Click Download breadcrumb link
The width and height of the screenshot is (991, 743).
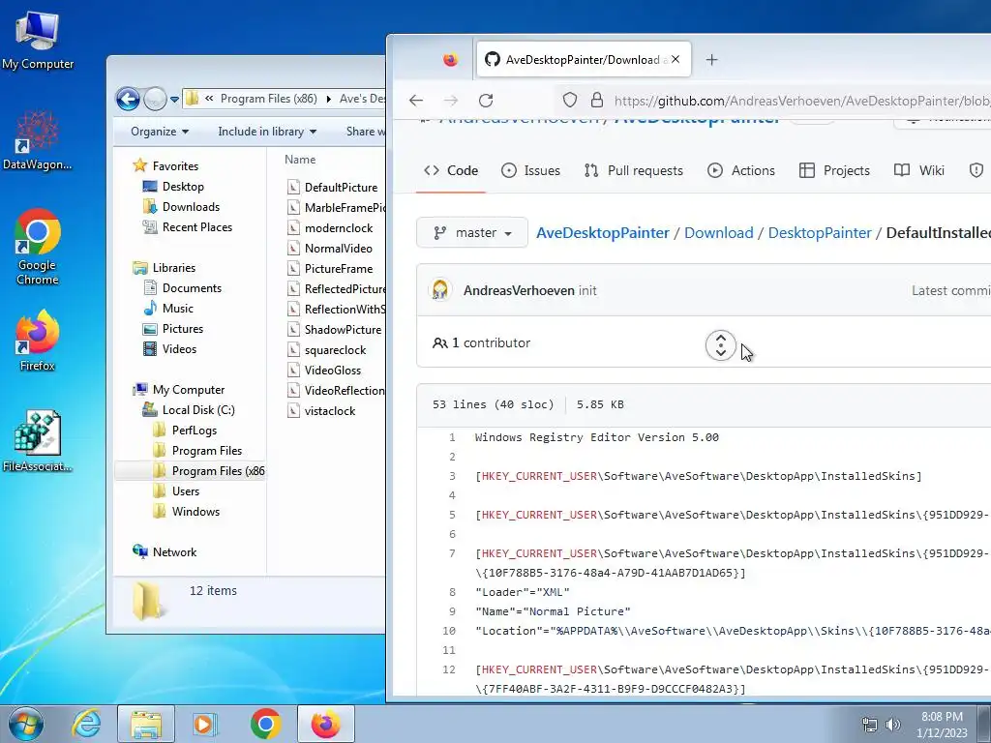click(719, 232)
